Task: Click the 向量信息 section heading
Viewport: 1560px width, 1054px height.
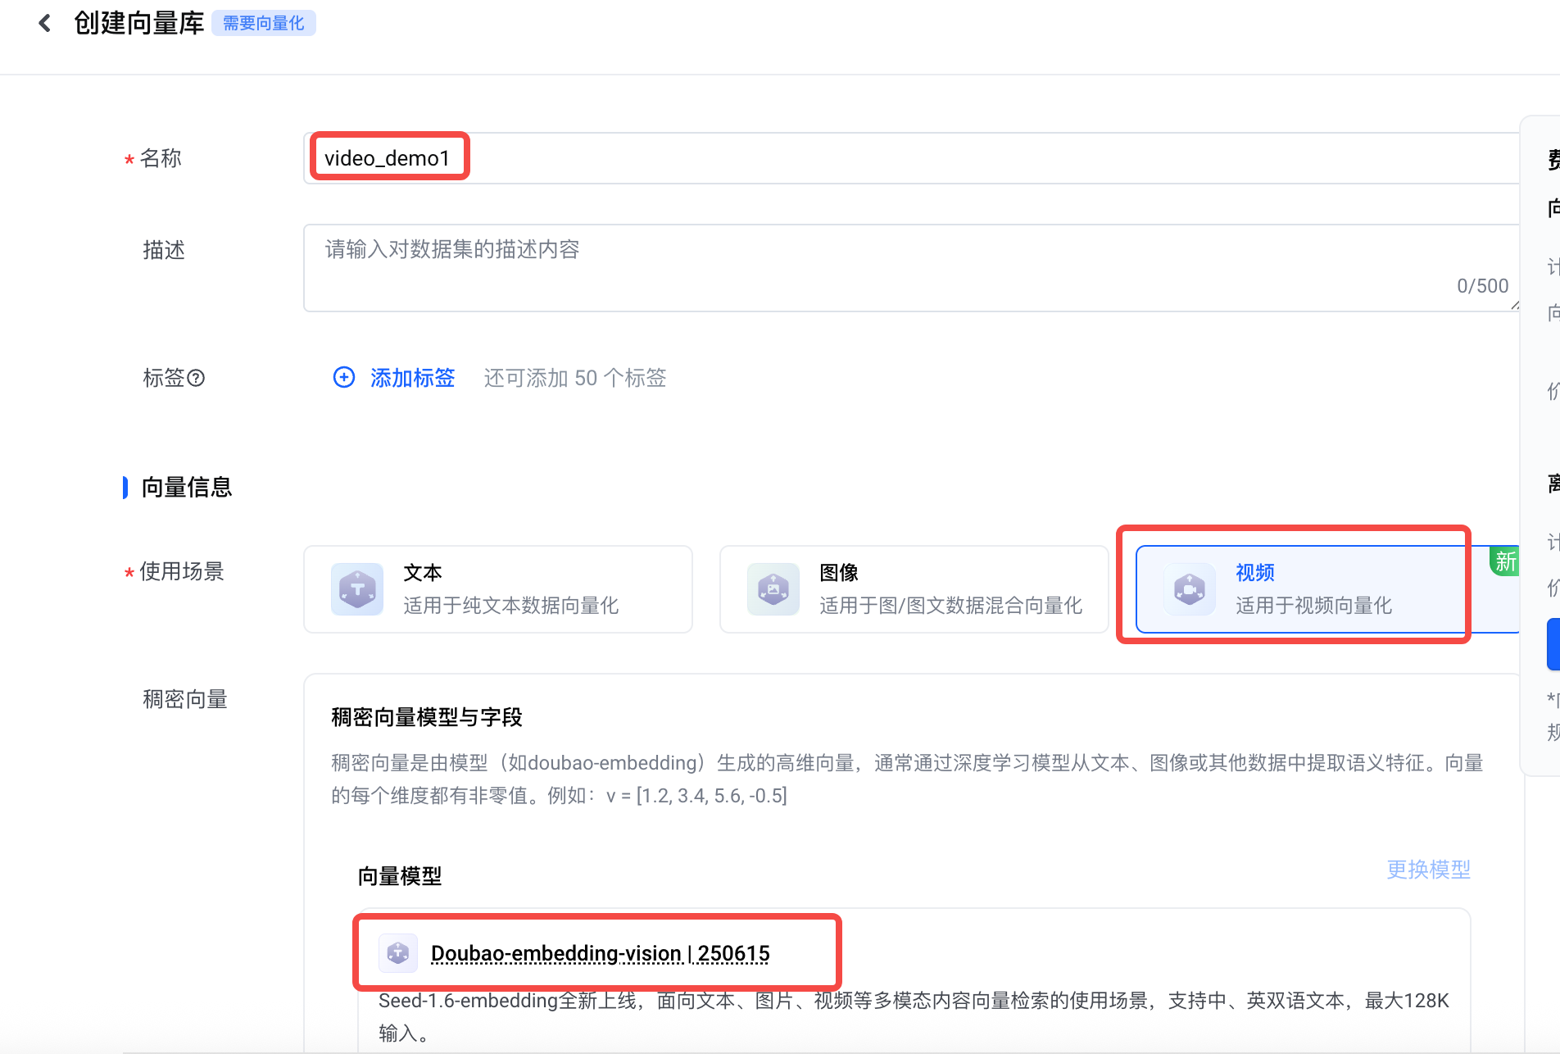Action: (187, 487)
